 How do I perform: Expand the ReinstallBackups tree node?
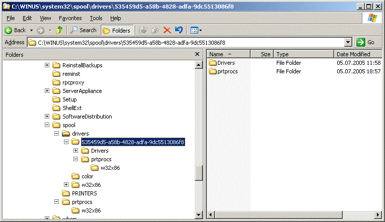coord(47,65)
